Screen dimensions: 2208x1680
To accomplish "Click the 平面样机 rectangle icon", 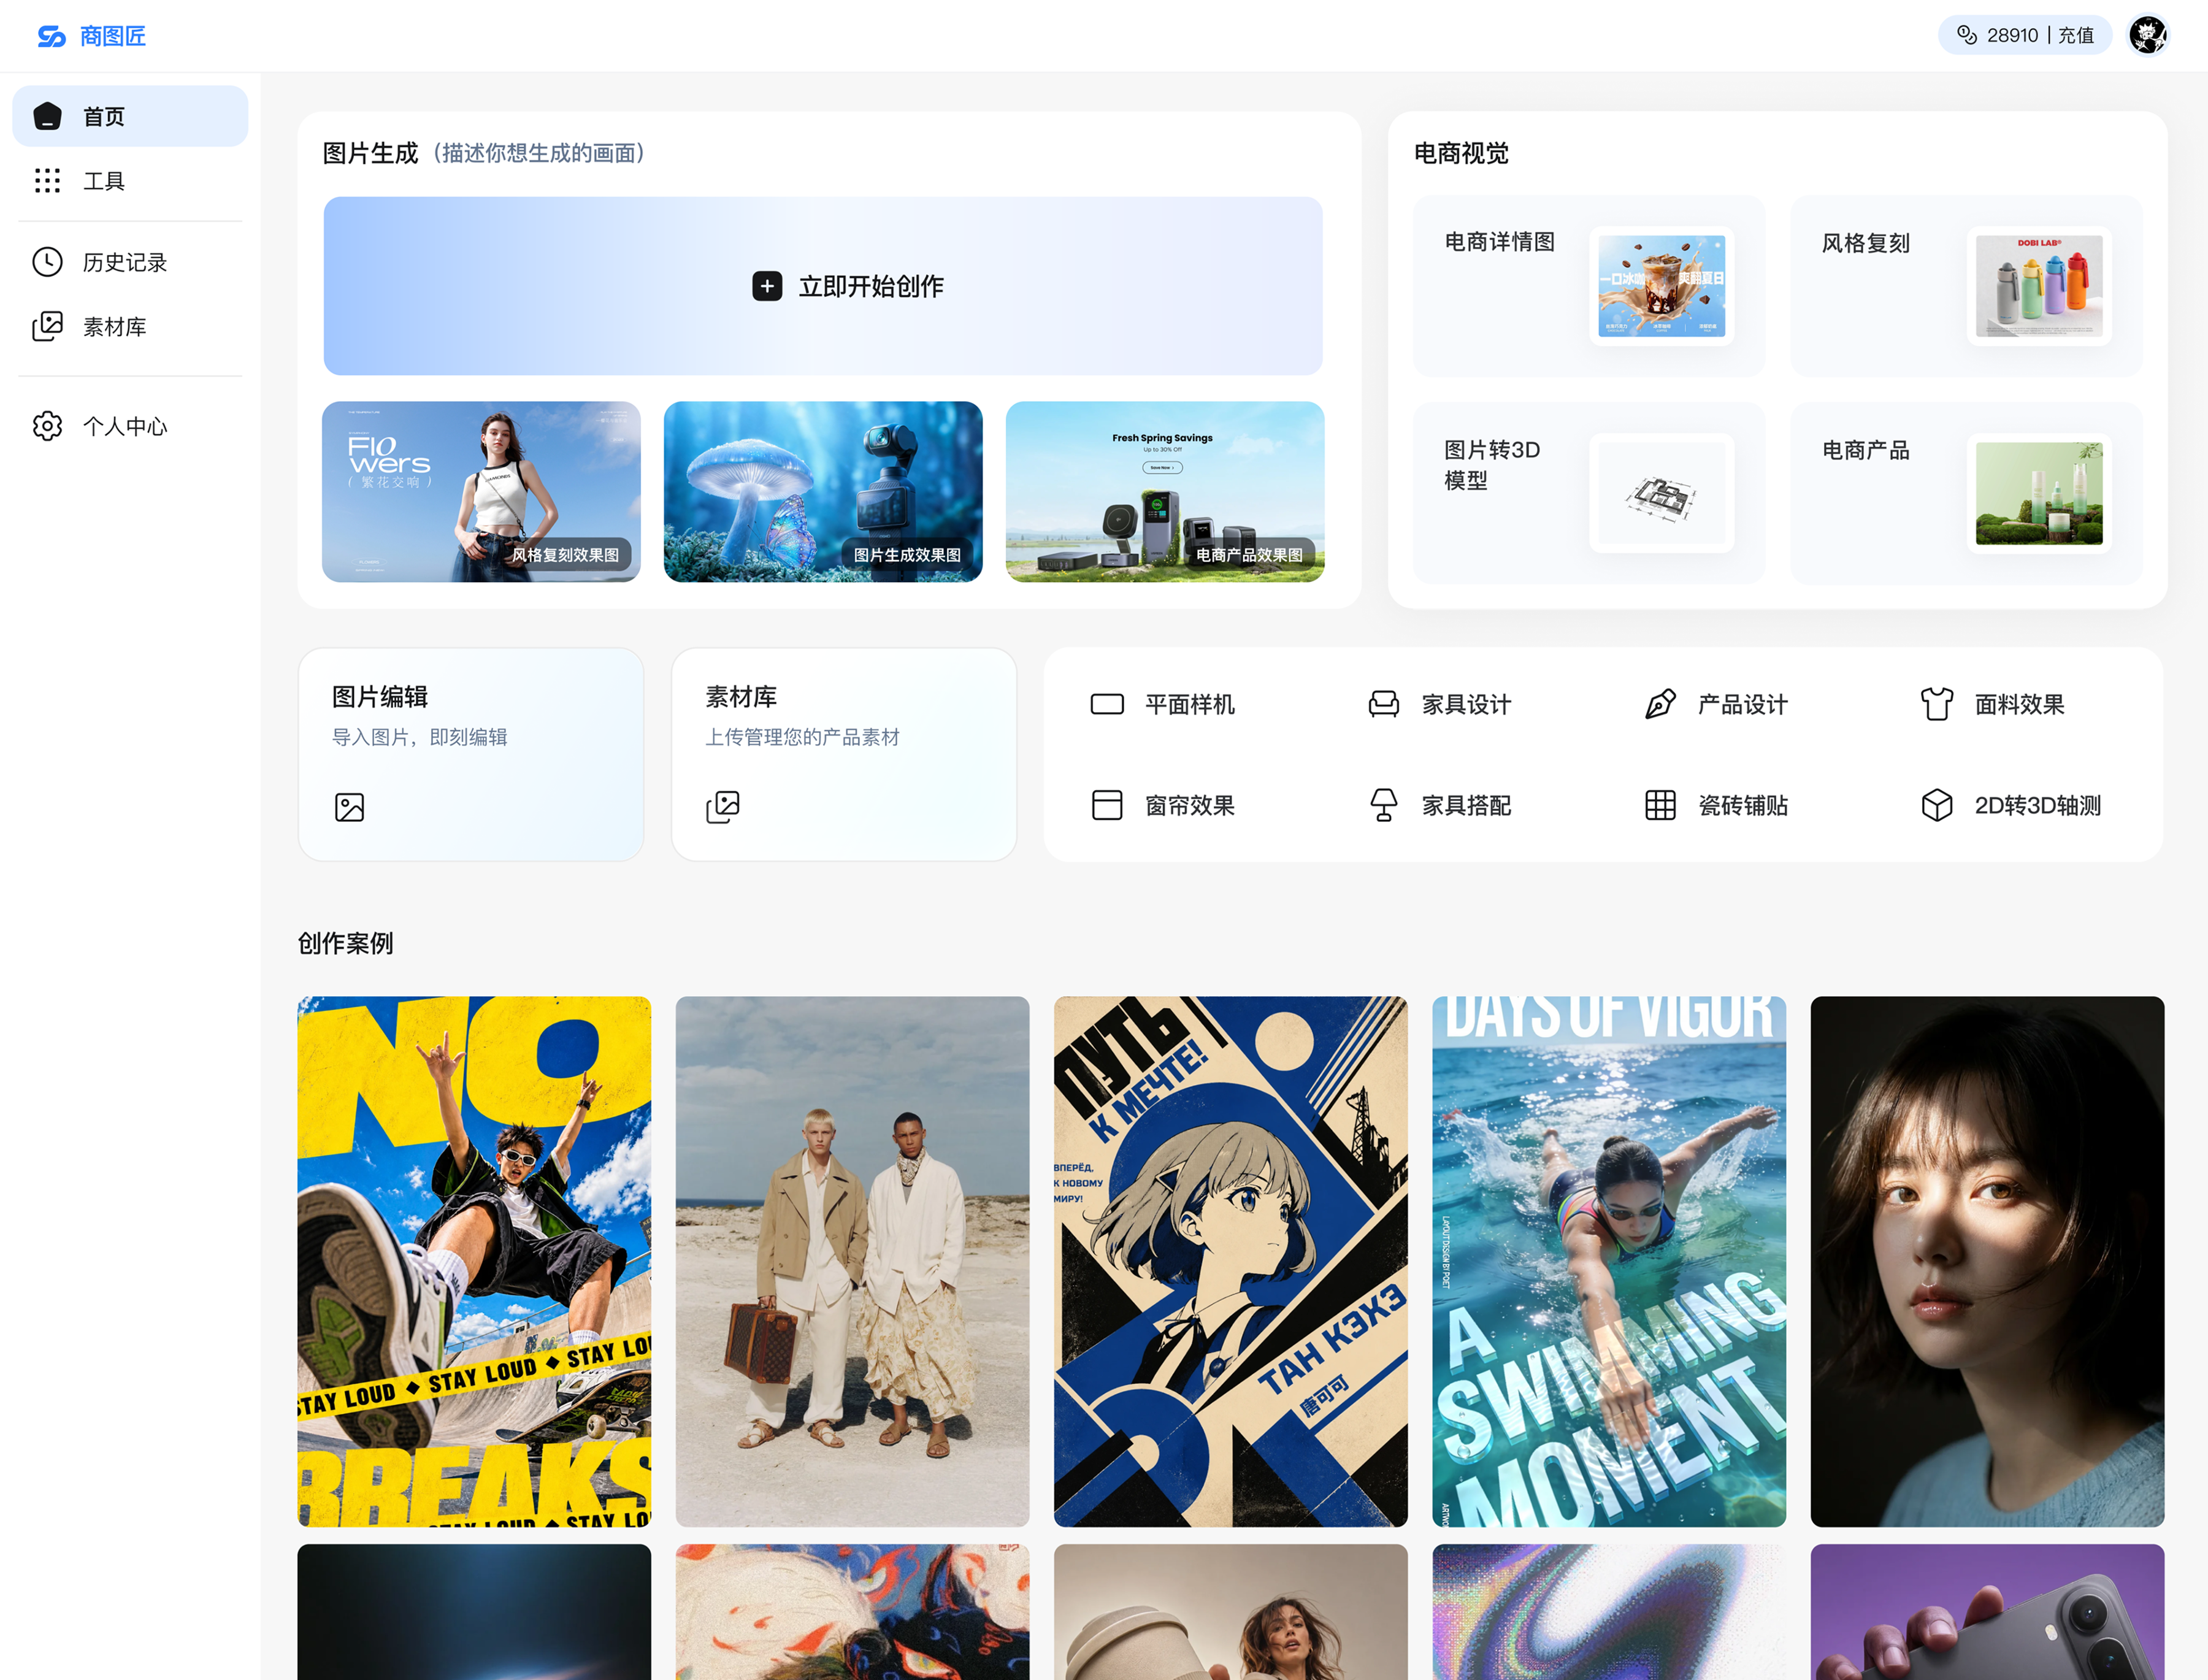I will (1107, 704).
